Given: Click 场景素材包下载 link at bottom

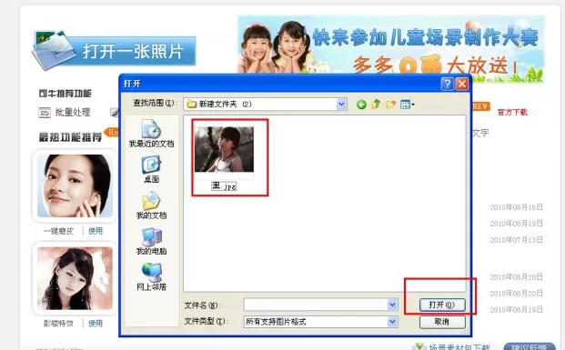Looking at the screenshot, I should (459, 346).
